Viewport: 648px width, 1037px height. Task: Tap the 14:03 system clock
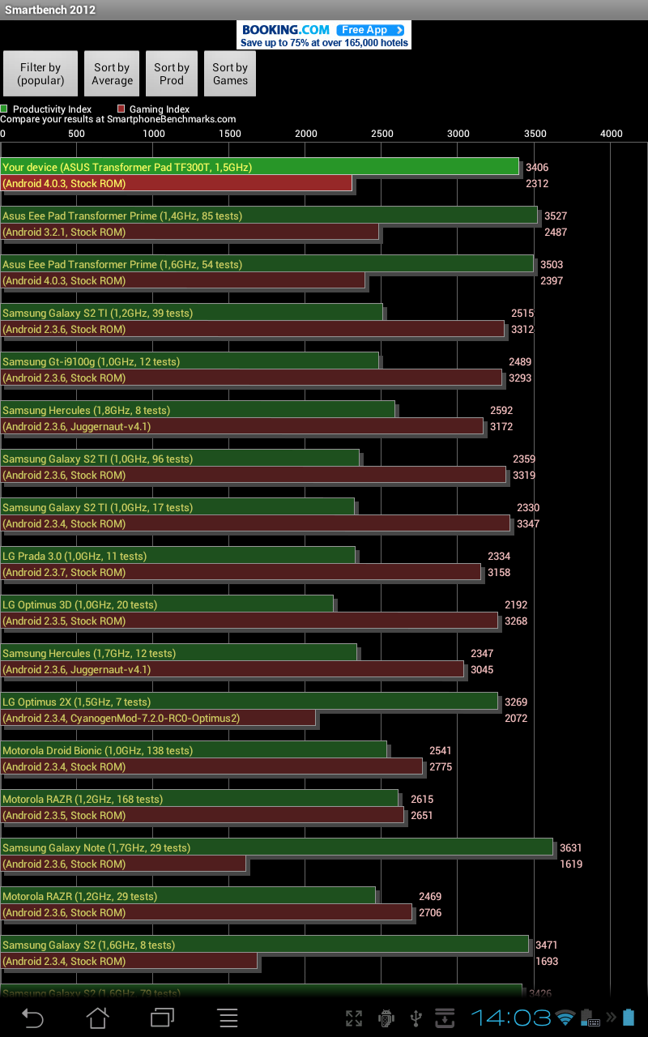pos(510,1018)
